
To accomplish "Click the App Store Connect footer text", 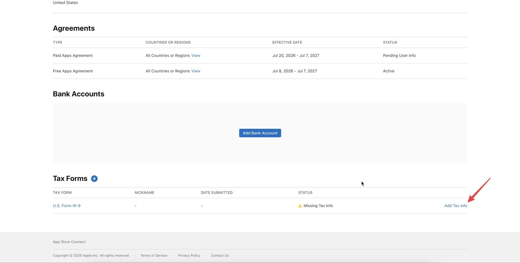I will click(x=69, y=242).
